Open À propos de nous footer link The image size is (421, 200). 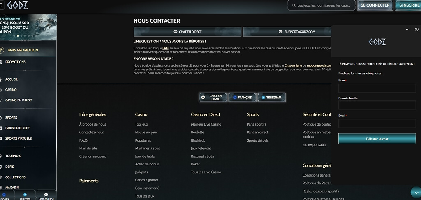coord(93,124)
